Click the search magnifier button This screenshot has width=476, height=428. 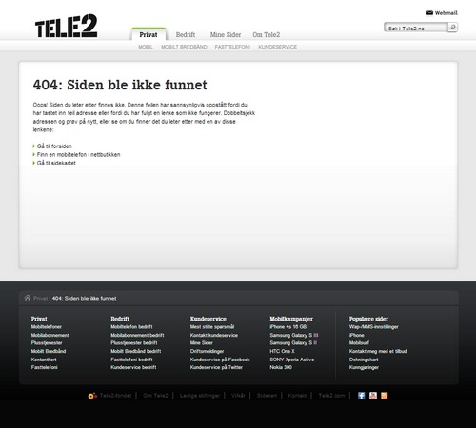pos(453,28)
